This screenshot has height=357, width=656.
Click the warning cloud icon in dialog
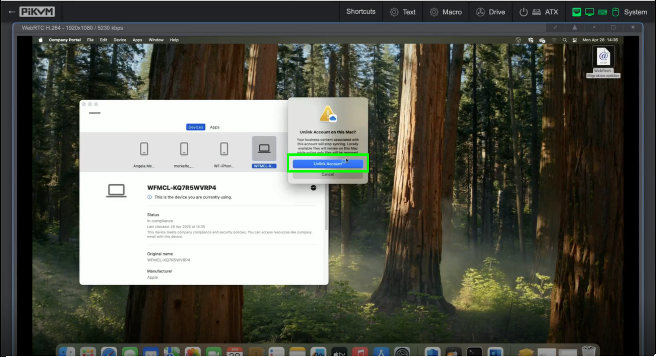point(328,114)
